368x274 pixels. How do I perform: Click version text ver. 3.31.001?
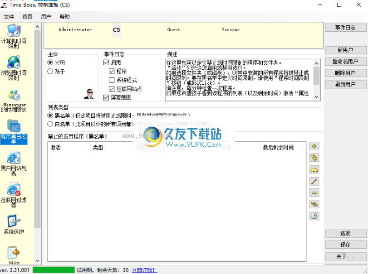[x=15, y=270]
